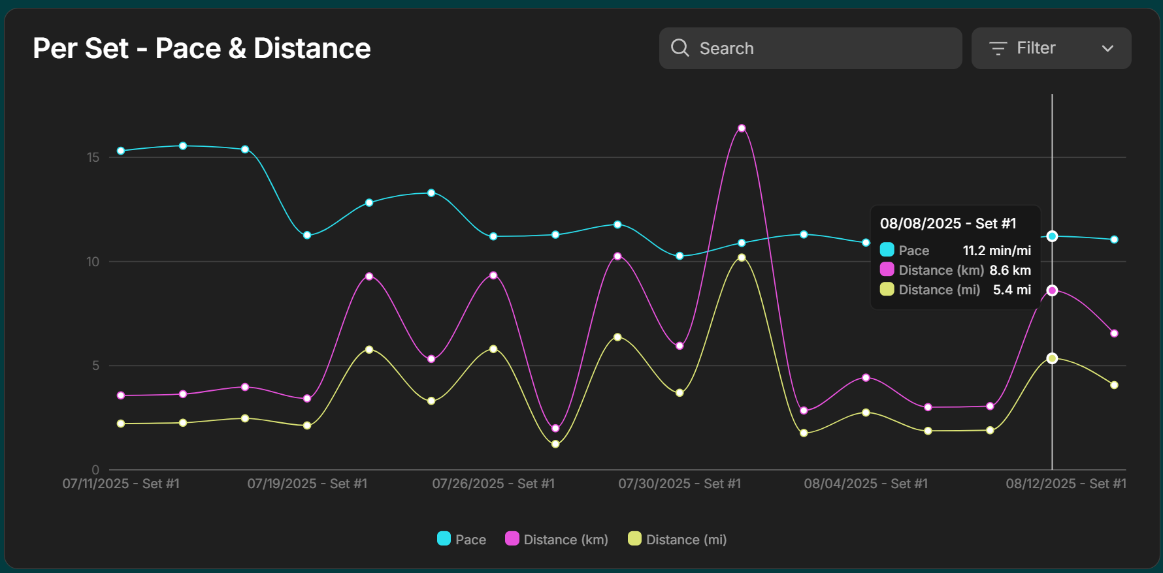Click the highlighted 8.6 km data point
The width and height of the screenshot is (1163, 573).
click(x=1052, y=290)
